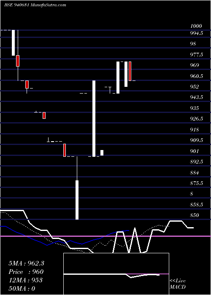The width and height of the screenshot is (211, 295).
Task: Click the 850 price axis label
Action: [195, 215]
